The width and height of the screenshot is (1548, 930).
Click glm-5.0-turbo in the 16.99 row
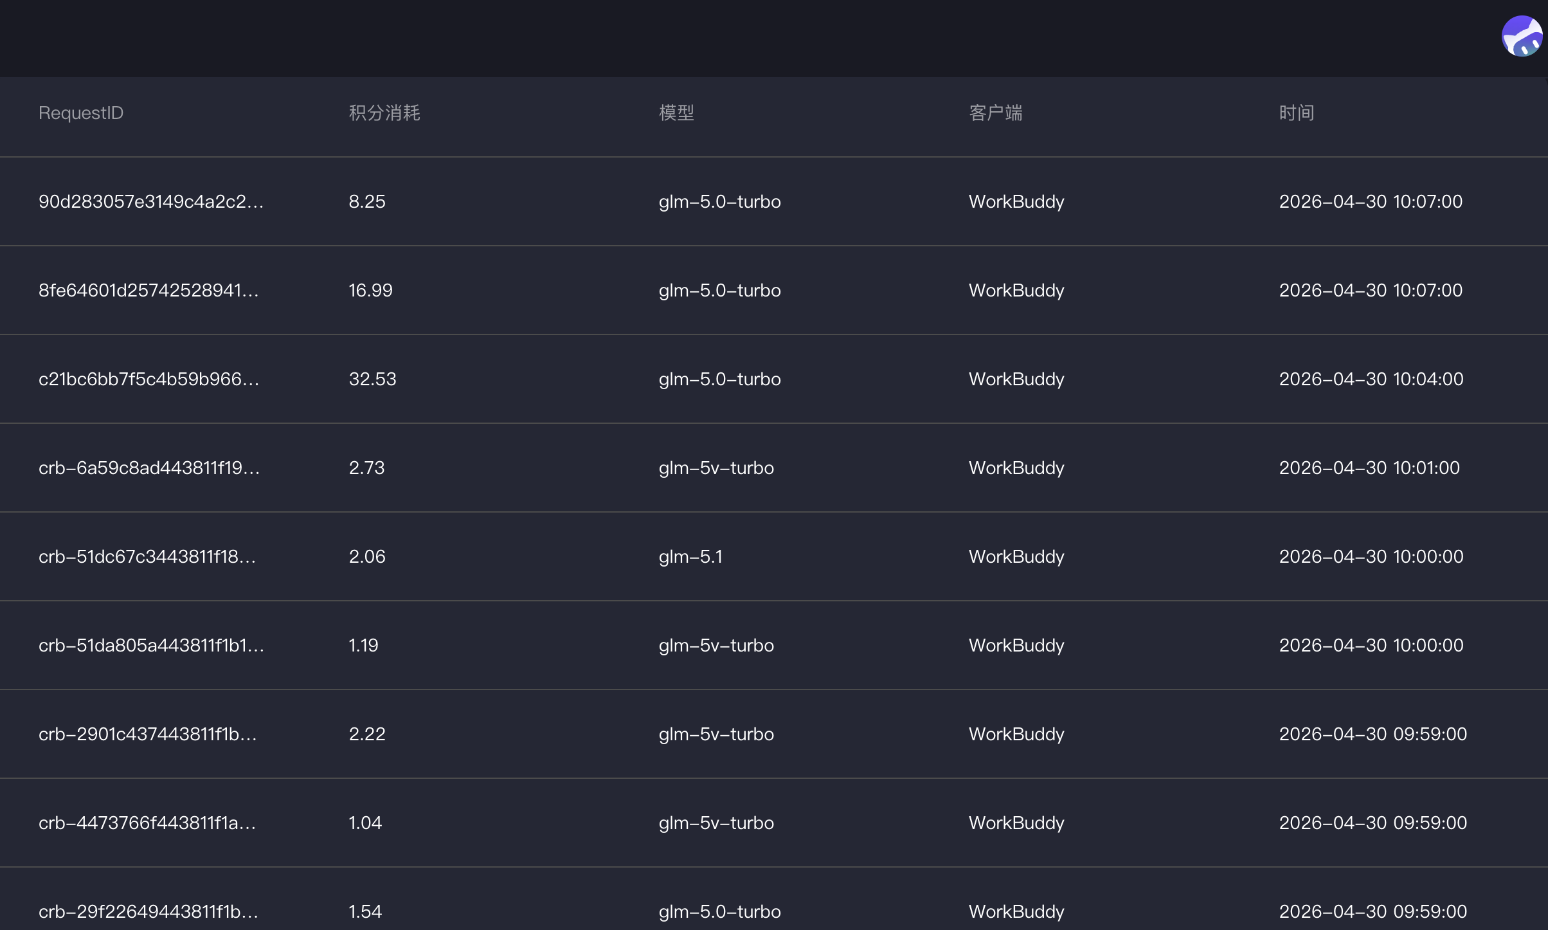point(719,291)
